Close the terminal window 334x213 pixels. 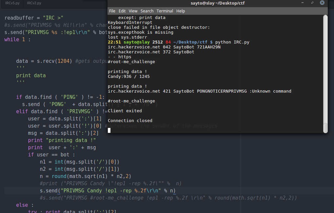(322, 3)
